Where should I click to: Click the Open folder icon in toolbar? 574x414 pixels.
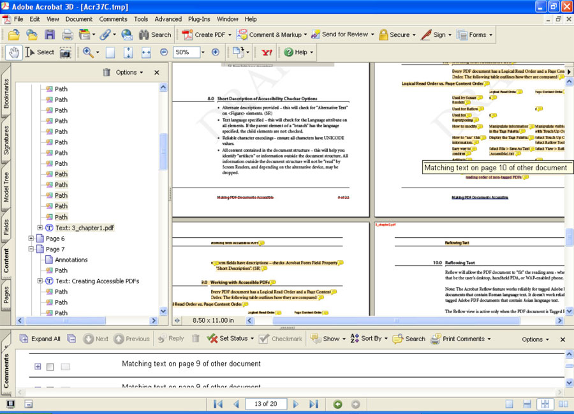pos(14,35)
